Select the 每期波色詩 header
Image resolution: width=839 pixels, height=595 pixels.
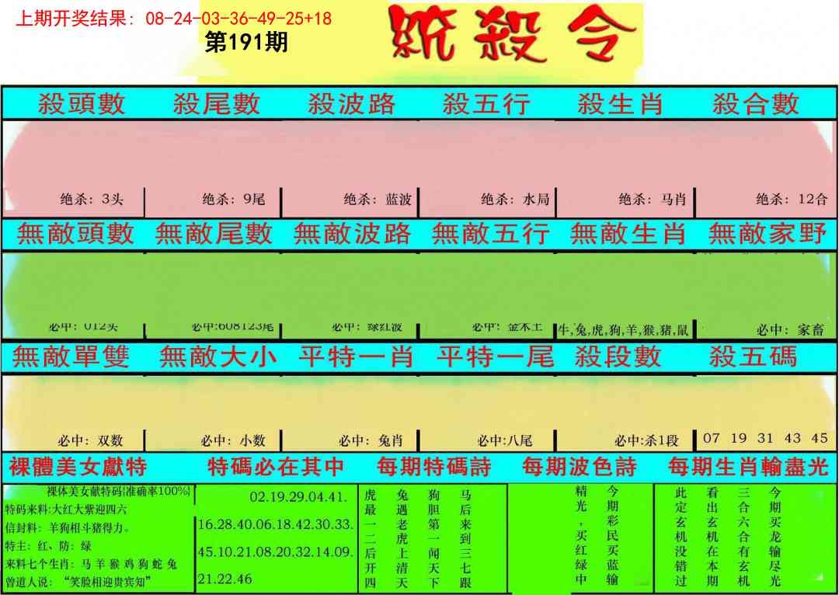pyautogui.click(x=580, y=467)
